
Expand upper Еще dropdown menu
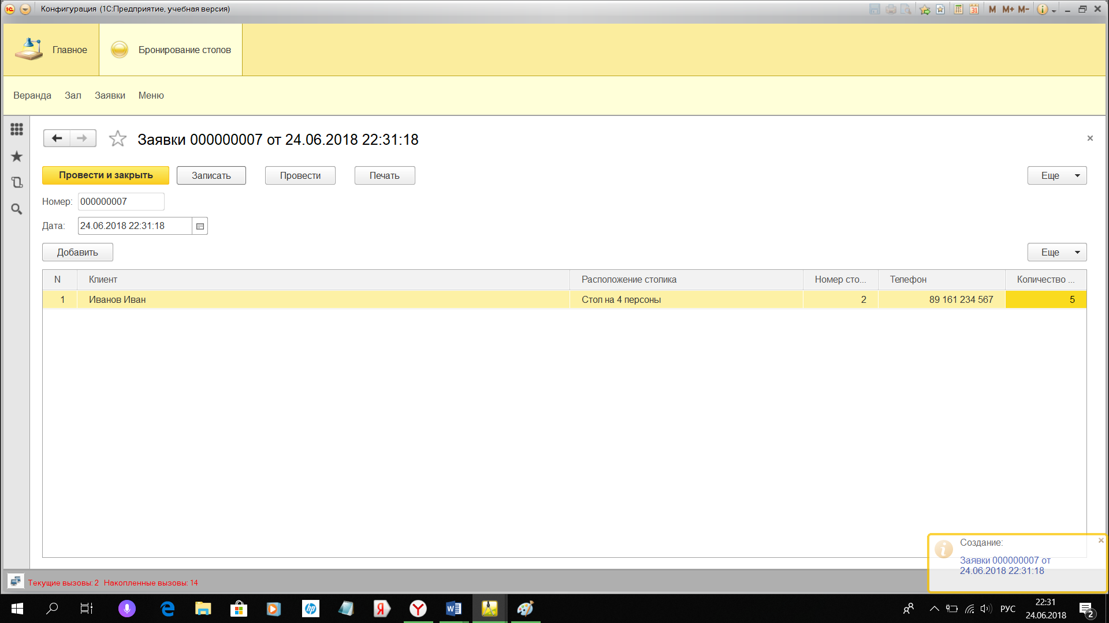click(x=1056, y=175)
